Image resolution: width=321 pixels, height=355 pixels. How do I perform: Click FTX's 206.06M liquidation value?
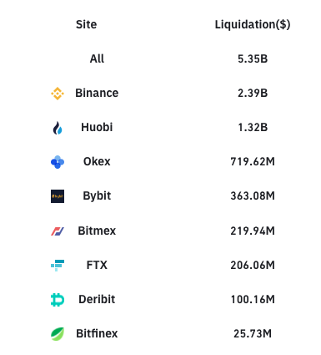tap(253, 265)
